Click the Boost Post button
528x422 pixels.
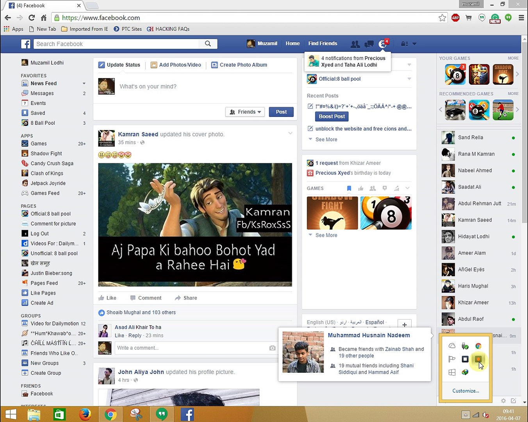pos(332,116)
